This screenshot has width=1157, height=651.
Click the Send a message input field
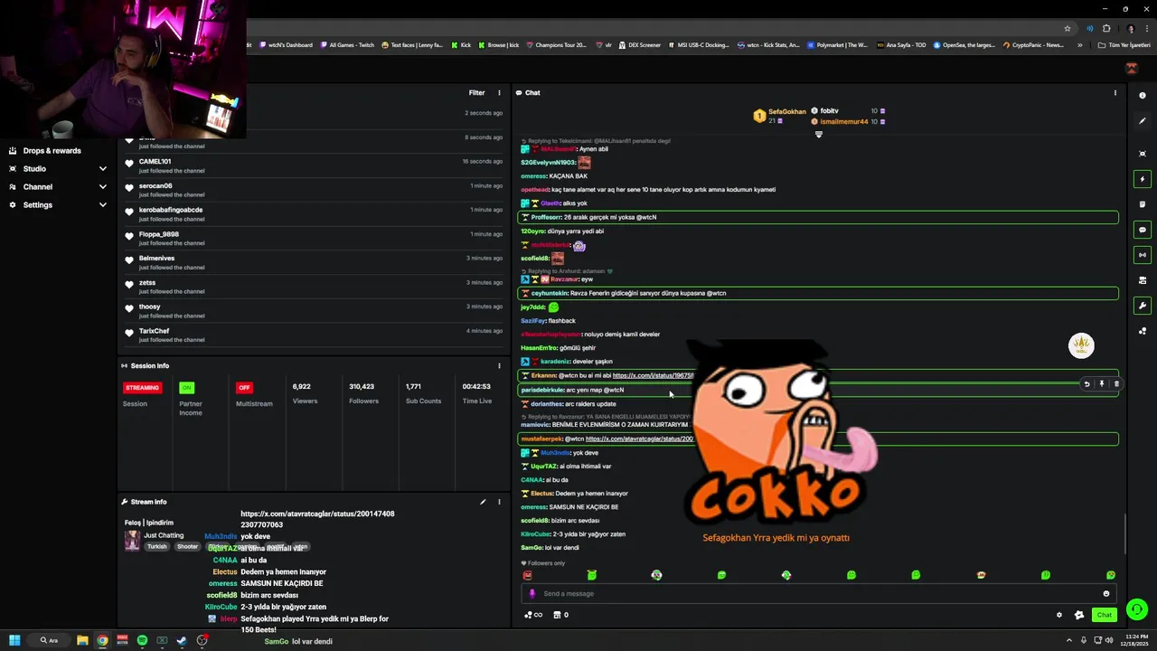(819, 593)
